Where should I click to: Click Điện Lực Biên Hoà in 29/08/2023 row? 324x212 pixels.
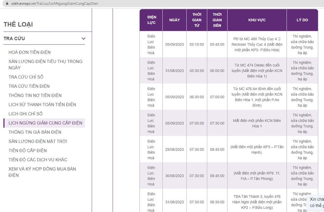(151, 150)
